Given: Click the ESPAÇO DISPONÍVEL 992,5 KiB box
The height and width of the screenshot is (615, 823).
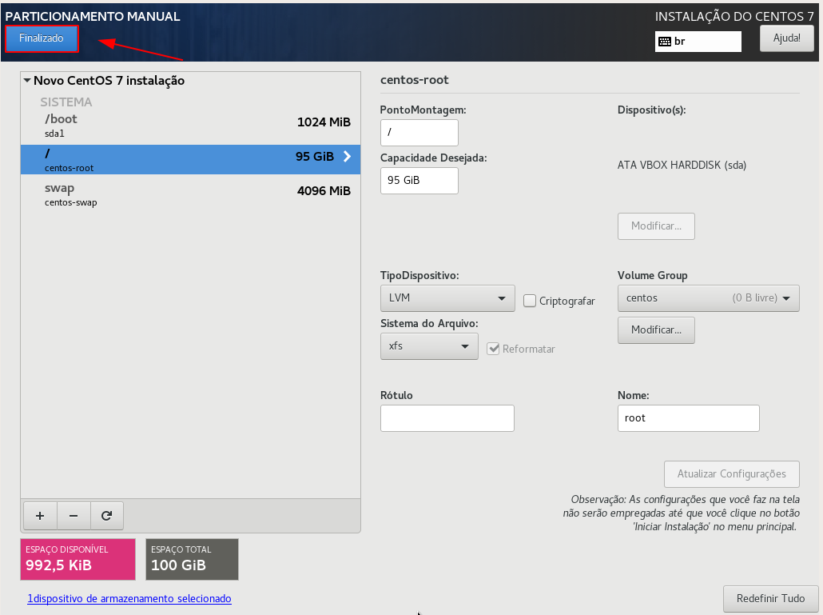Looking at the screenshot, I should tap(78, 559).
